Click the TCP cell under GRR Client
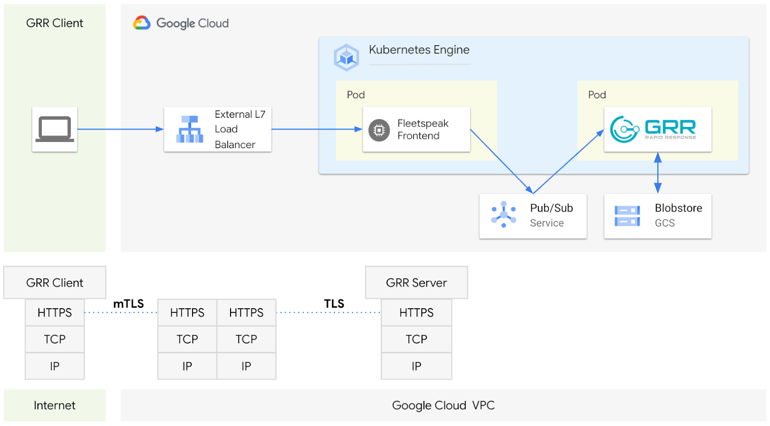The width and height of the screenshot is (770, 426). point(55,339)
